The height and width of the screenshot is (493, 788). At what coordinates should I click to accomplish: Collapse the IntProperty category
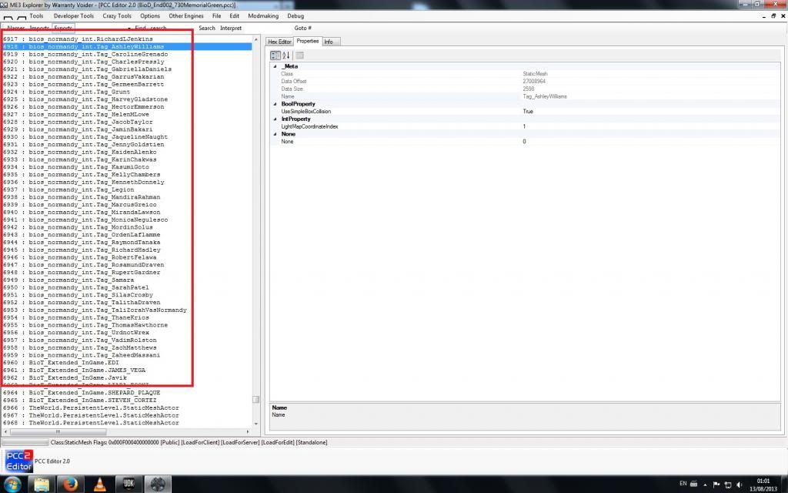[274, 119]
